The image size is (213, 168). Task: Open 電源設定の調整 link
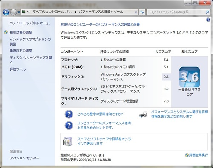point(21,51)
